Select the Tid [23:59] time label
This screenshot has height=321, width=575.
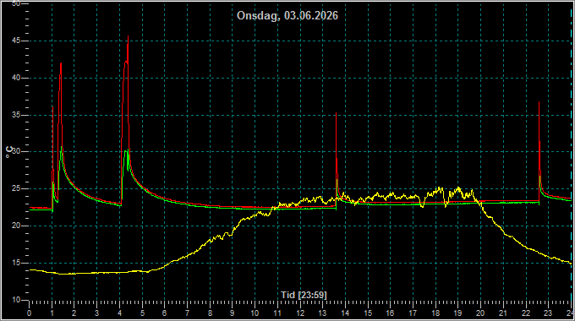(304, 295)
